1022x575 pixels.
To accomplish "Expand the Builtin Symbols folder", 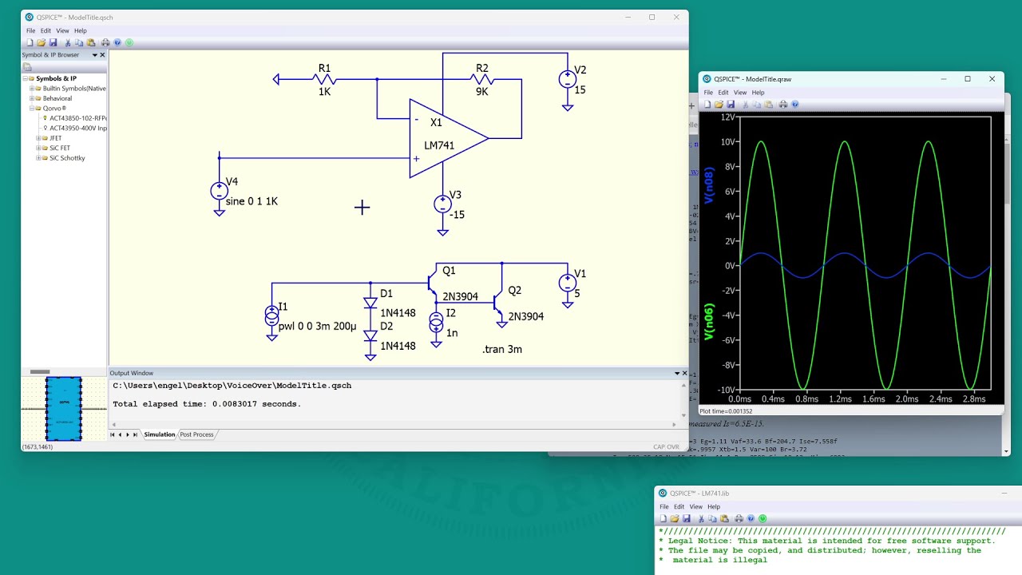I will point(32,89).
